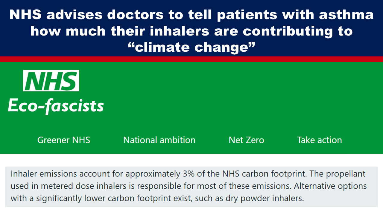The width and height of the screenshot is (383, 215).
Task: Open the Greener NHS menu item
Action: click(64, 140)
